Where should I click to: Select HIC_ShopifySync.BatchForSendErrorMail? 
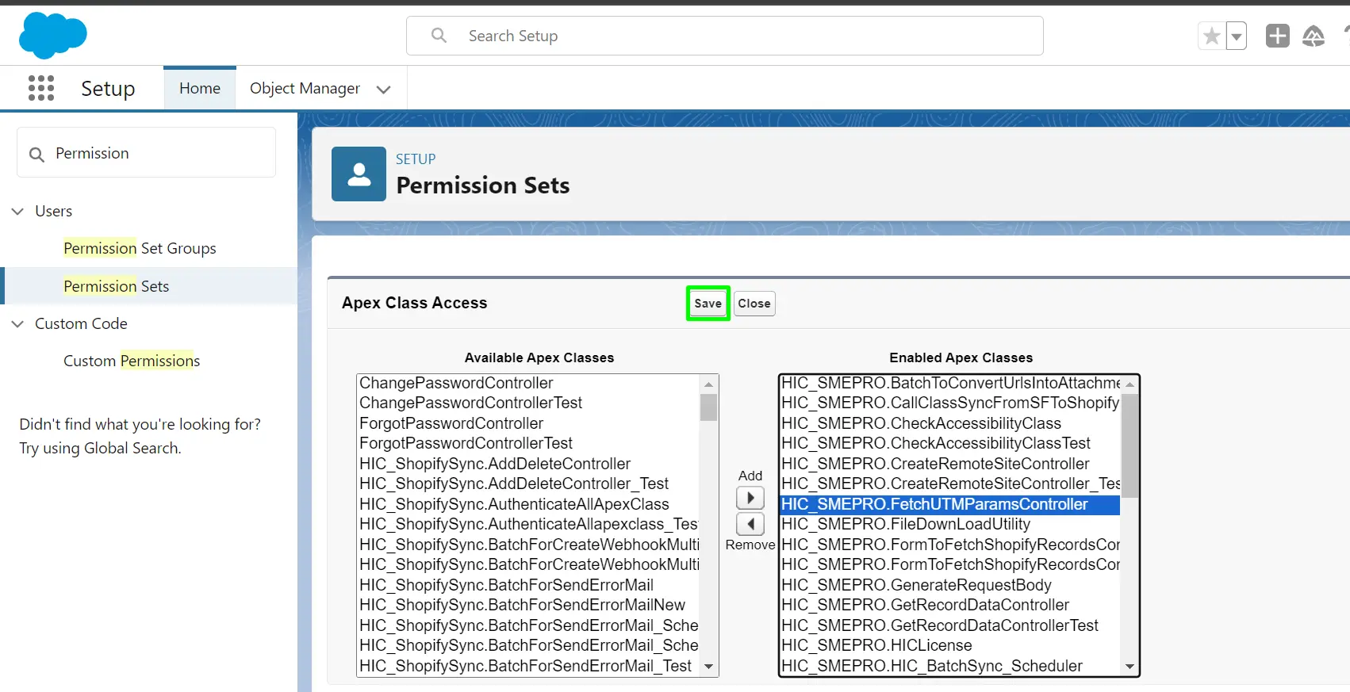point(528,585)
